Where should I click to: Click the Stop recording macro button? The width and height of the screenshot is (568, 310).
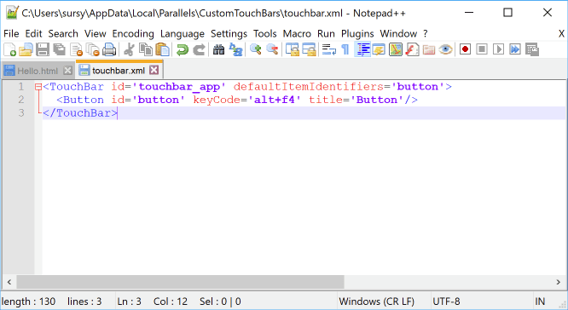tap(482, 49)
